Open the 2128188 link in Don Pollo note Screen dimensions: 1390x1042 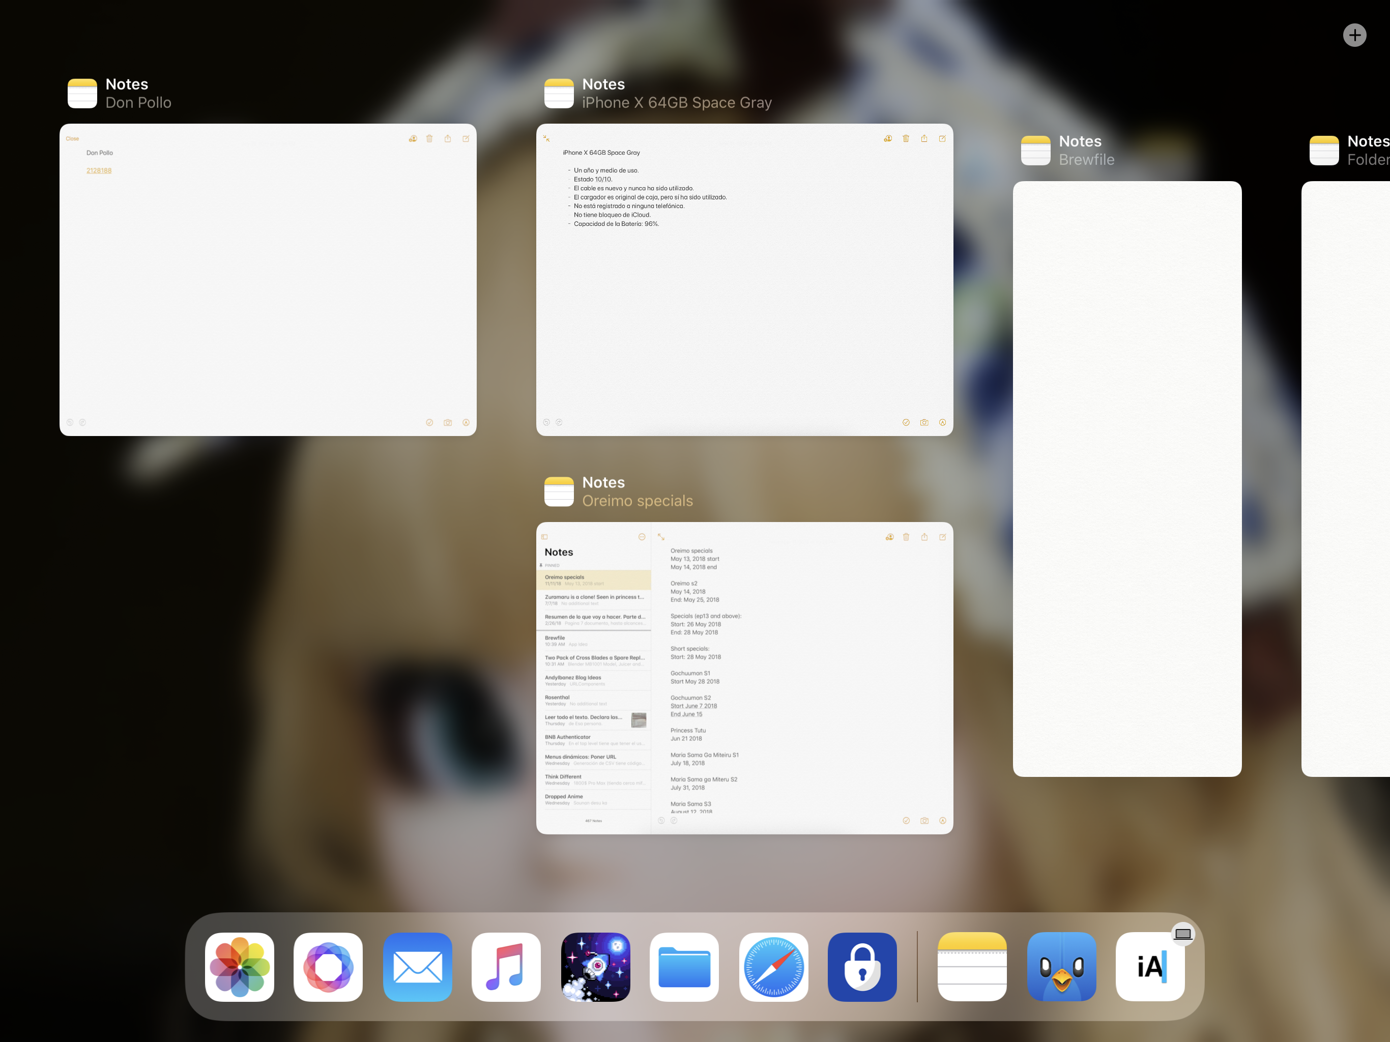(99, 171)
